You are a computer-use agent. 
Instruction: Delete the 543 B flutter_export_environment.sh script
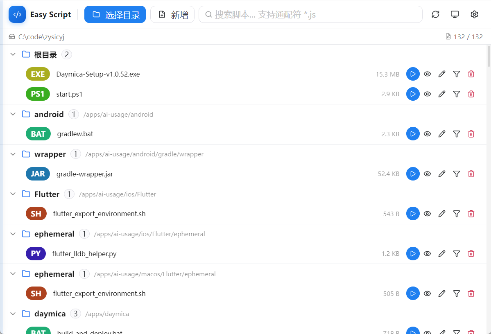click(471, 214)
